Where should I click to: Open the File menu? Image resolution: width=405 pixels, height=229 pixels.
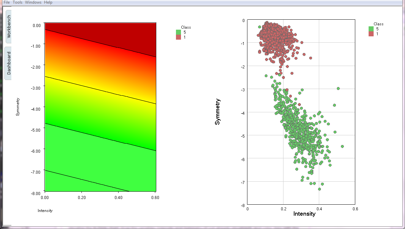pos(7,2)
